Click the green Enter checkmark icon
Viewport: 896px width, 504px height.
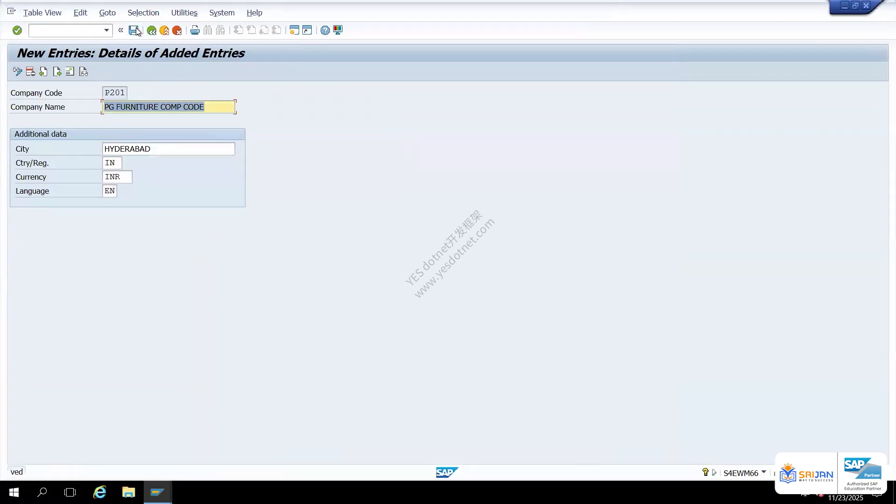click(17, 30)
